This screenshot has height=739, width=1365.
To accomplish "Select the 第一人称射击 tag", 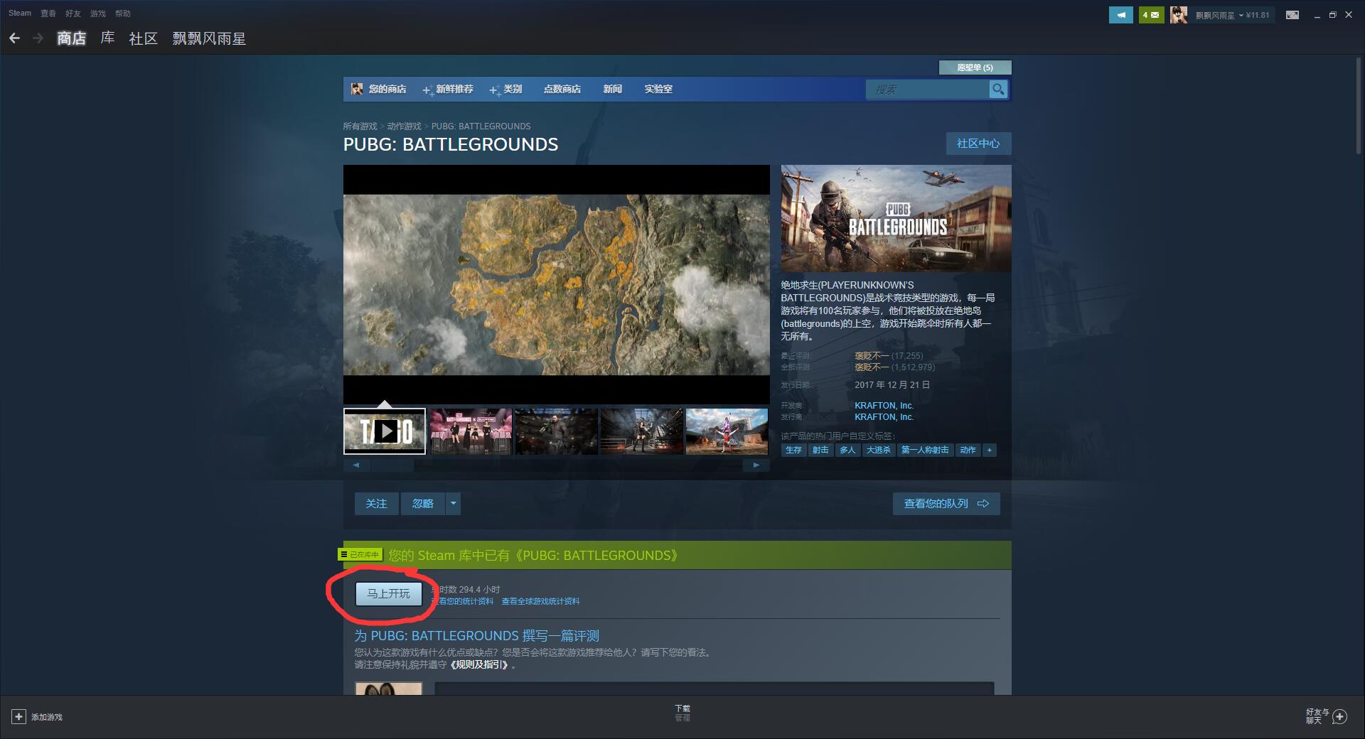I will point(925,450).
